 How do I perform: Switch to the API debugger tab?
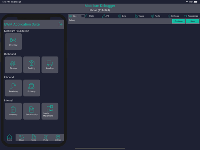[x=105, y=16]
